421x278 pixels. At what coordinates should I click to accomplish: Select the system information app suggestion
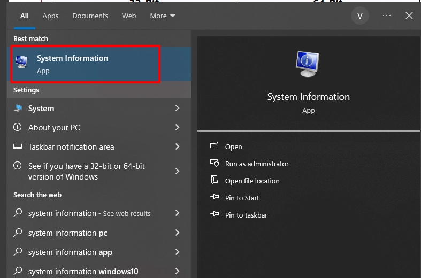(99, 252)
